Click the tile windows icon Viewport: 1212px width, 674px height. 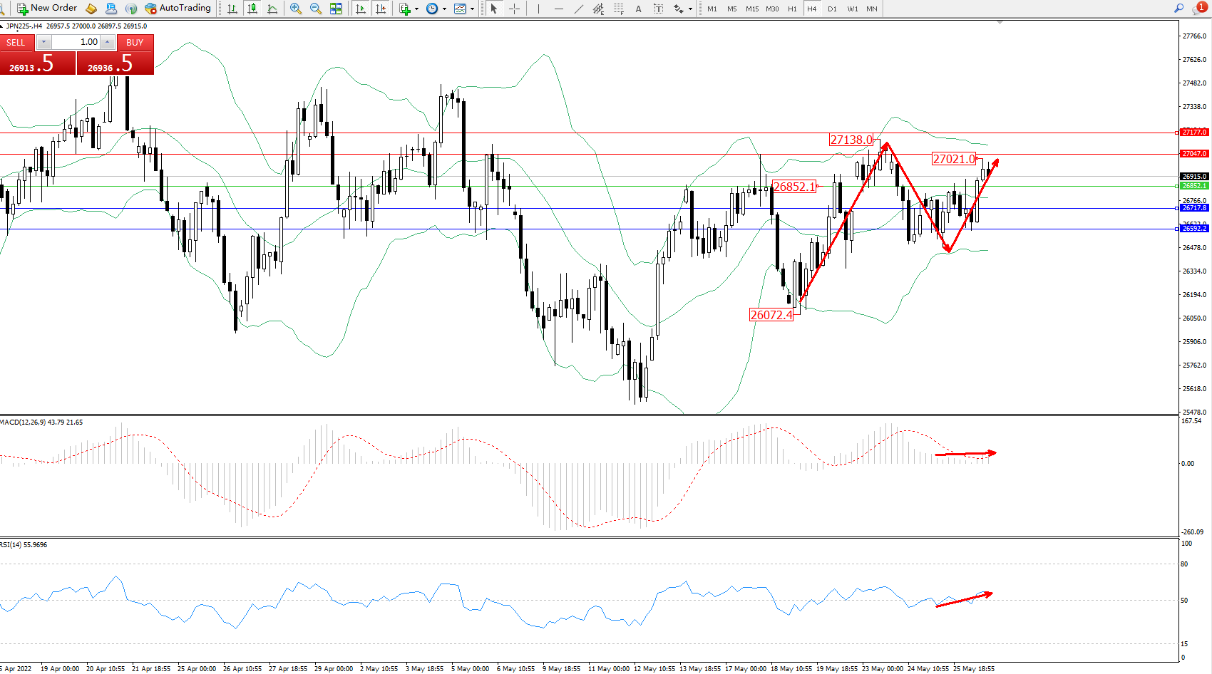click(336, 9)
